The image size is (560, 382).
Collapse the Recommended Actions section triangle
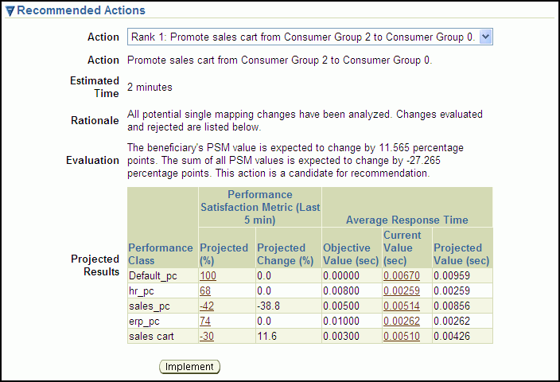(x=10, y=11)
